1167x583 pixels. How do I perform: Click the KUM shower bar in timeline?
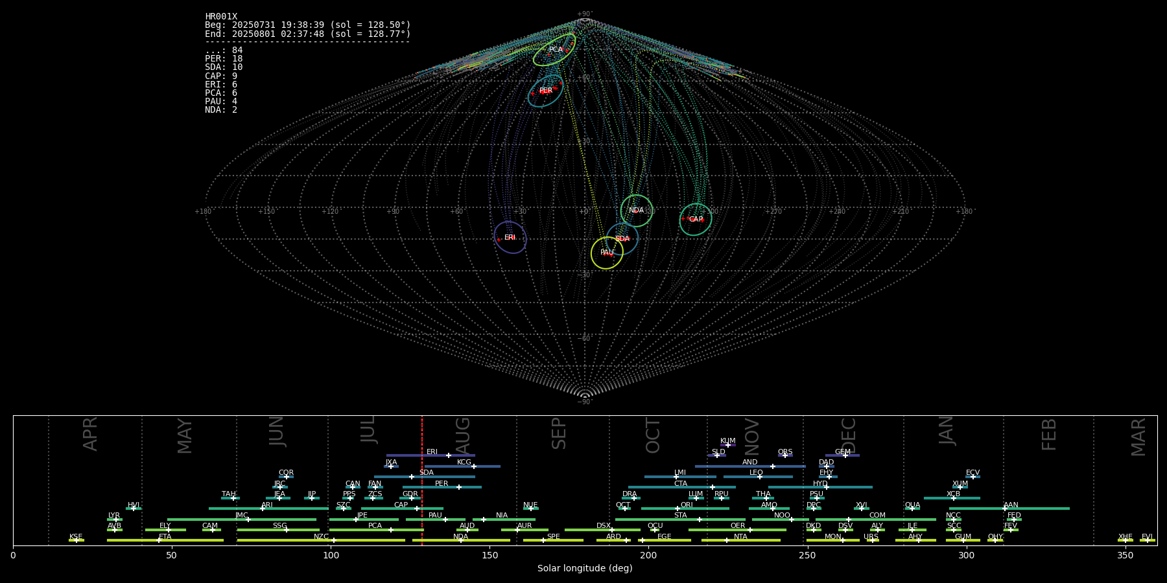pyautogui.click(x=728, y=445)
